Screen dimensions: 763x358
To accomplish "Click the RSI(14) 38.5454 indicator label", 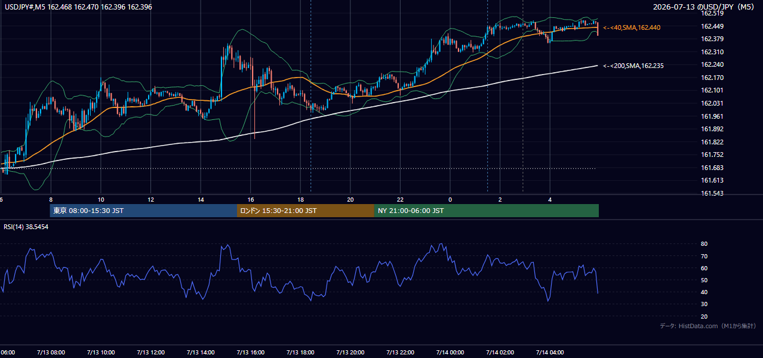I will point(26,227).
